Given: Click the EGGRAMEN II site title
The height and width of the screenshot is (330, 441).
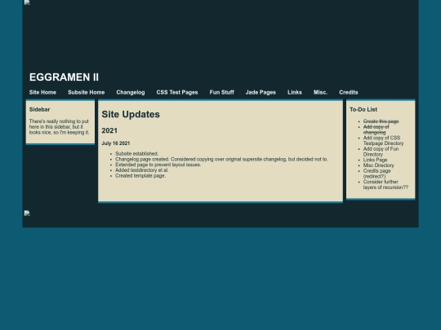Looking at the screenshot, I should pyautogui.click(x=64, y=77).
